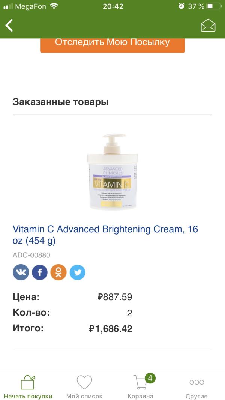Tap product code ADC-00880
This screenshot has width=225, height=400.
pos(31,255)
